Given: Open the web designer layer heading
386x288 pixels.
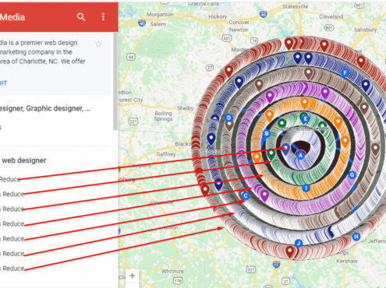Looking at the screenshot, I should pos(24,160).
